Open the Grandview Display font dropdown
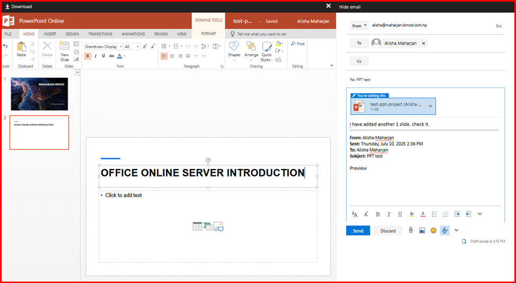This screenshot has height=283, width=516. (x=120, y=47)
